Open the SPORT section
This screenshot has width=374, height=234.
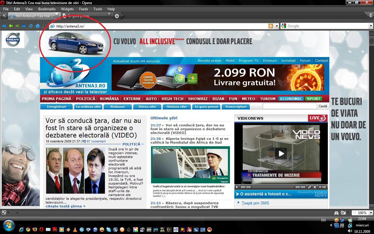coord(314,99)
